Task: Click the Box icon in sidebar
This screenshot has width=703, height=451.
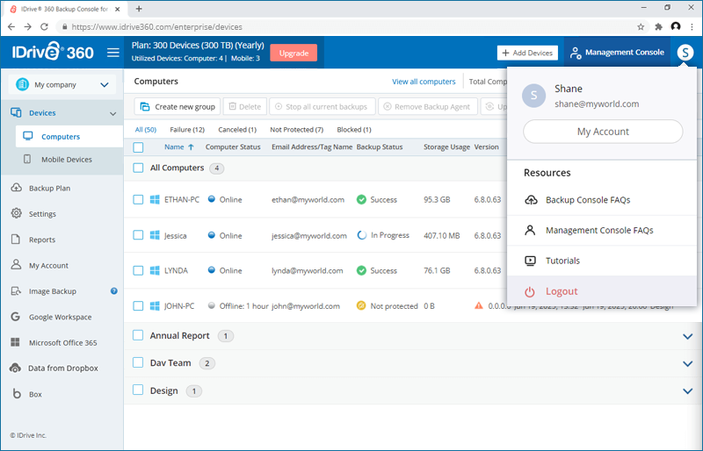Action: point(17,394)
